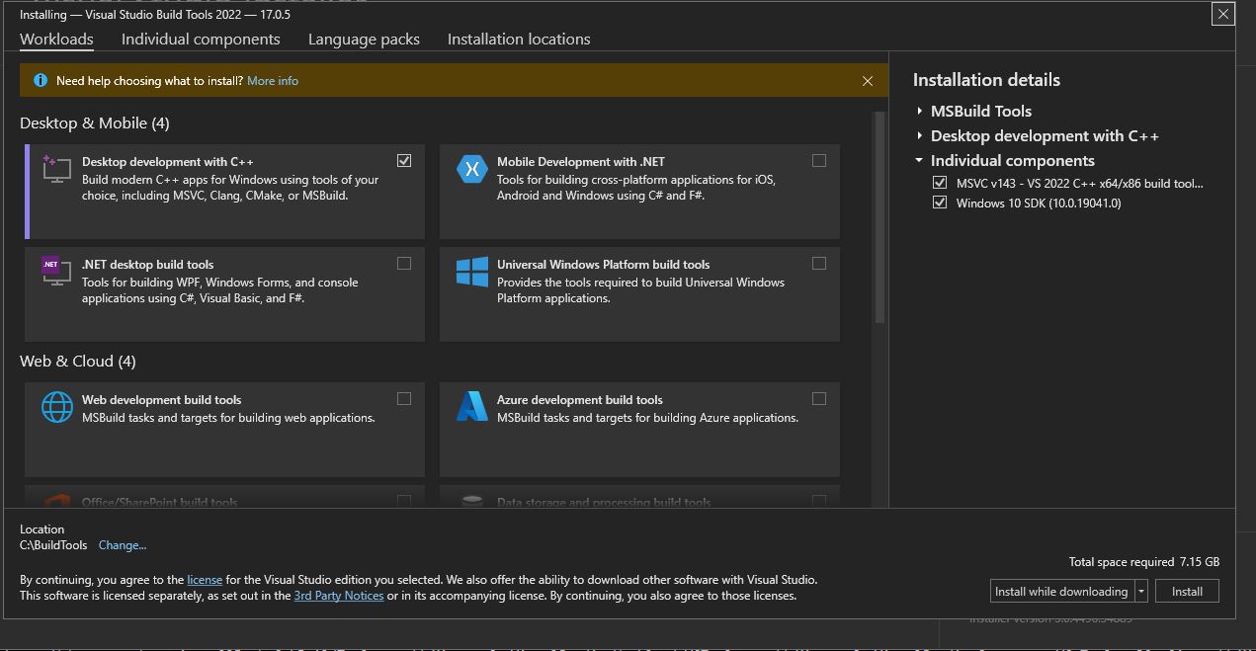Check Universal Windows Platform build tools
1256x651 pixels.
819,263
